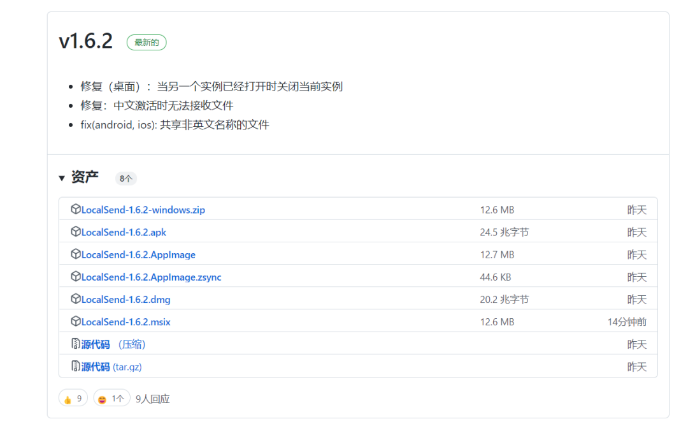Viewport: 688px width, 426px height.
Task: Click archive icon beside 源代码 (tar.gz)
Action: (76, 366)
